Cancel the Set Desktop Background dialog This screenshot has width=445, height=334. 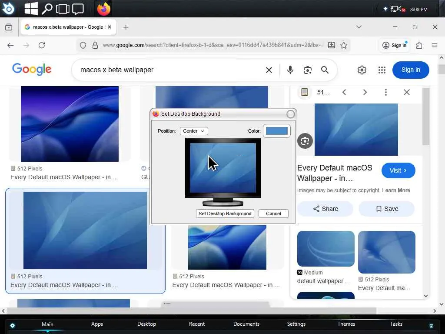pos(273,214)
